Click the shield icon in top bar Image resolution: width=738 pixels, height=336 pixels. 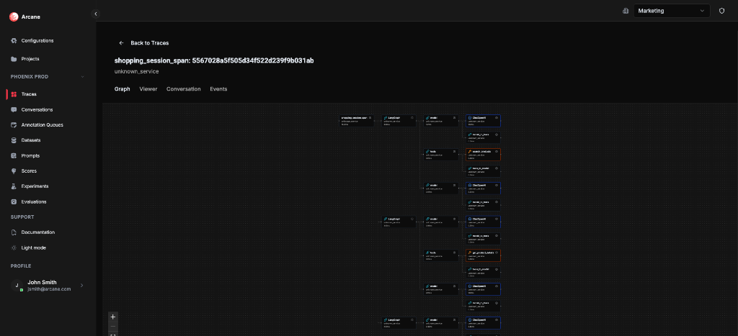(721, 11)
